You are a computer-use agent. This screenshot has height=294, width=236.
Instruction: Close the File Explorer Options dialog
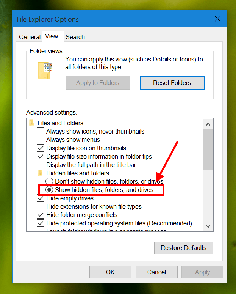tap(217, 19)
